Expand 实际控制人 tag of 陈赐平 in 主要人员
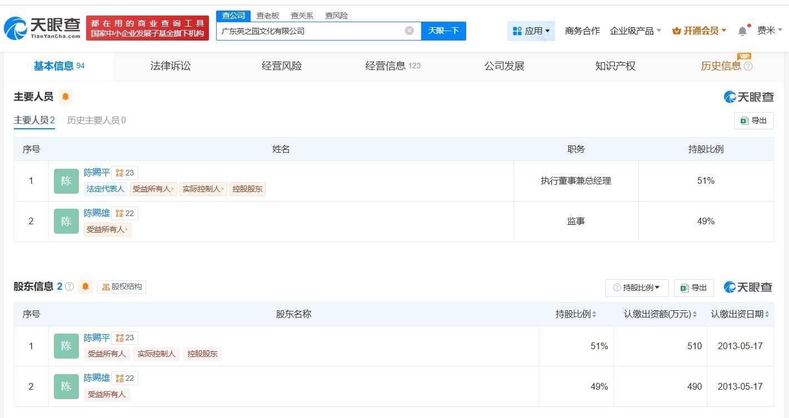The width and height of the screenshot is (789, 418). click(x=202, y=189)
